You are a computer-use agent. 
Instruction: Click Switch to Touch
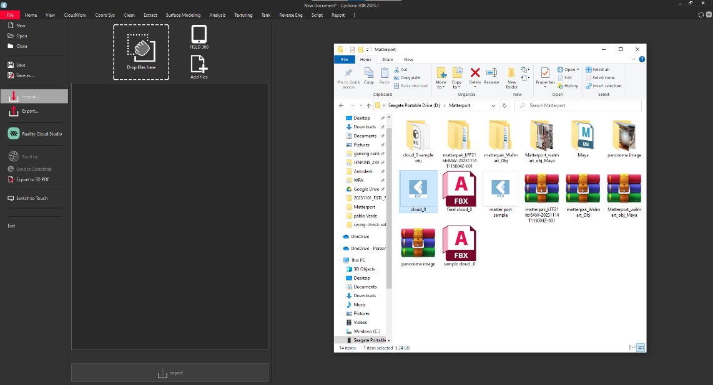[27, 198]
